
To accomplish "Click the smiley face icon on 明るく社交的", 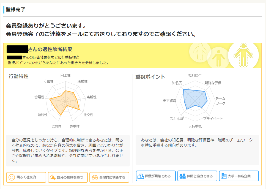I will click(x=12, y=177).
